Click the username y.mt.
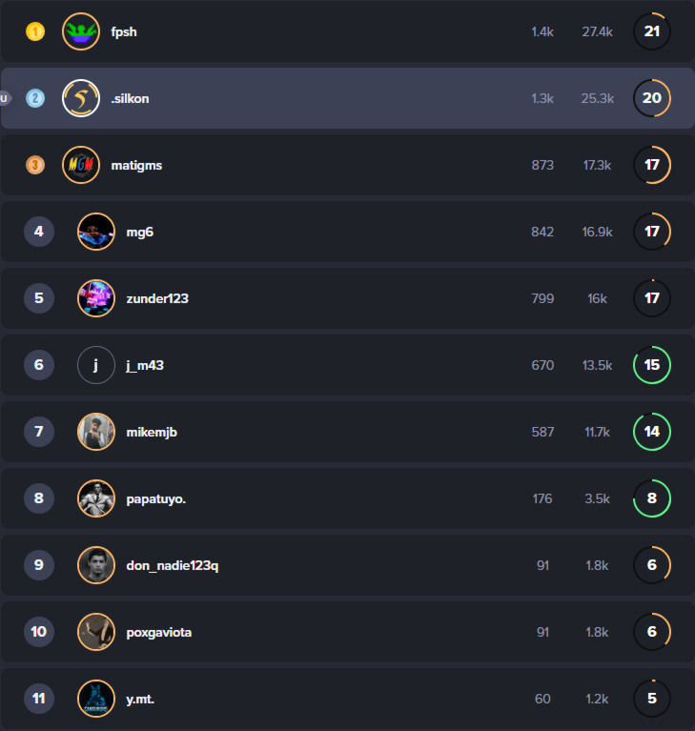Screen dimensions: 695x731 point(140,699)
